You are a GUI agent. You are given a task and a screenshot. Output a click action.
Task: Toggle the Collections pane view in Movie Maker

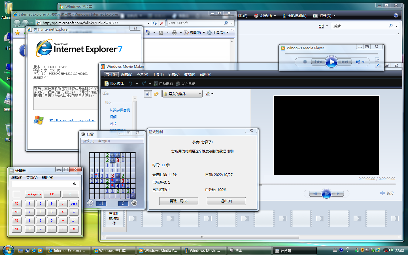coord(156,94)
